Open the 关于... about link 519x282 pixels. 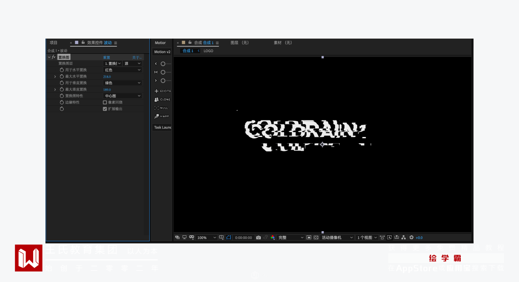coord(137,57)
